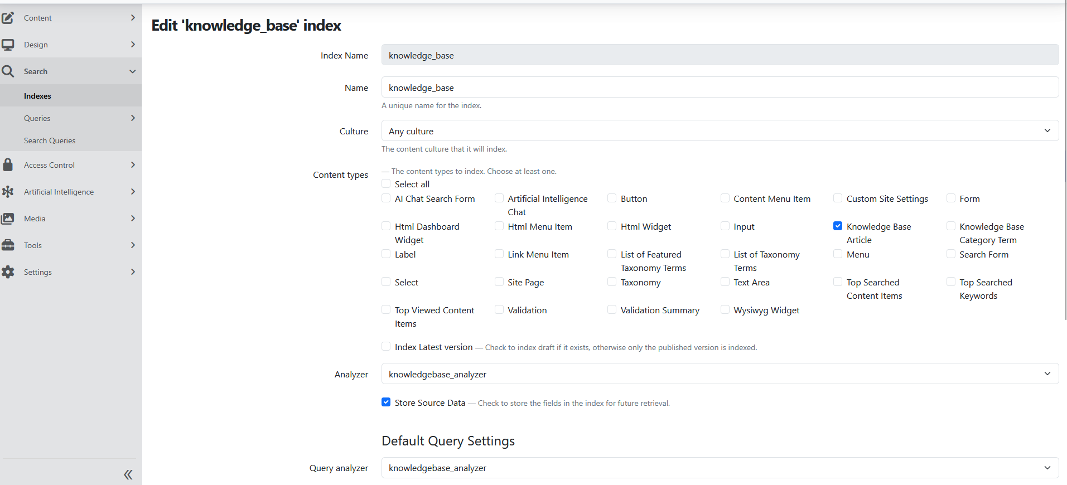Click the Settings gear icon
The width and height of the screenshot is (1067, 485).
pos(8,272)
